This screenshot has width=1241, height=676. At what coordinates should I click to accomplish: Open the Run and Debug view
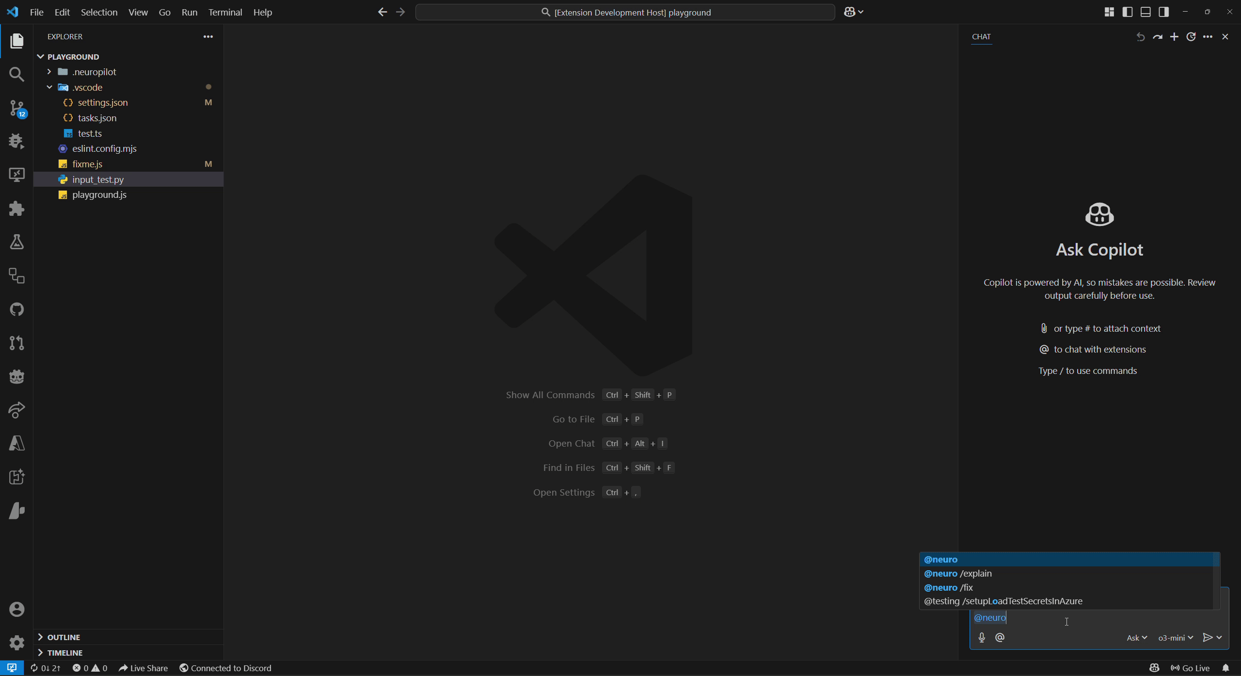tap(16, 141)
